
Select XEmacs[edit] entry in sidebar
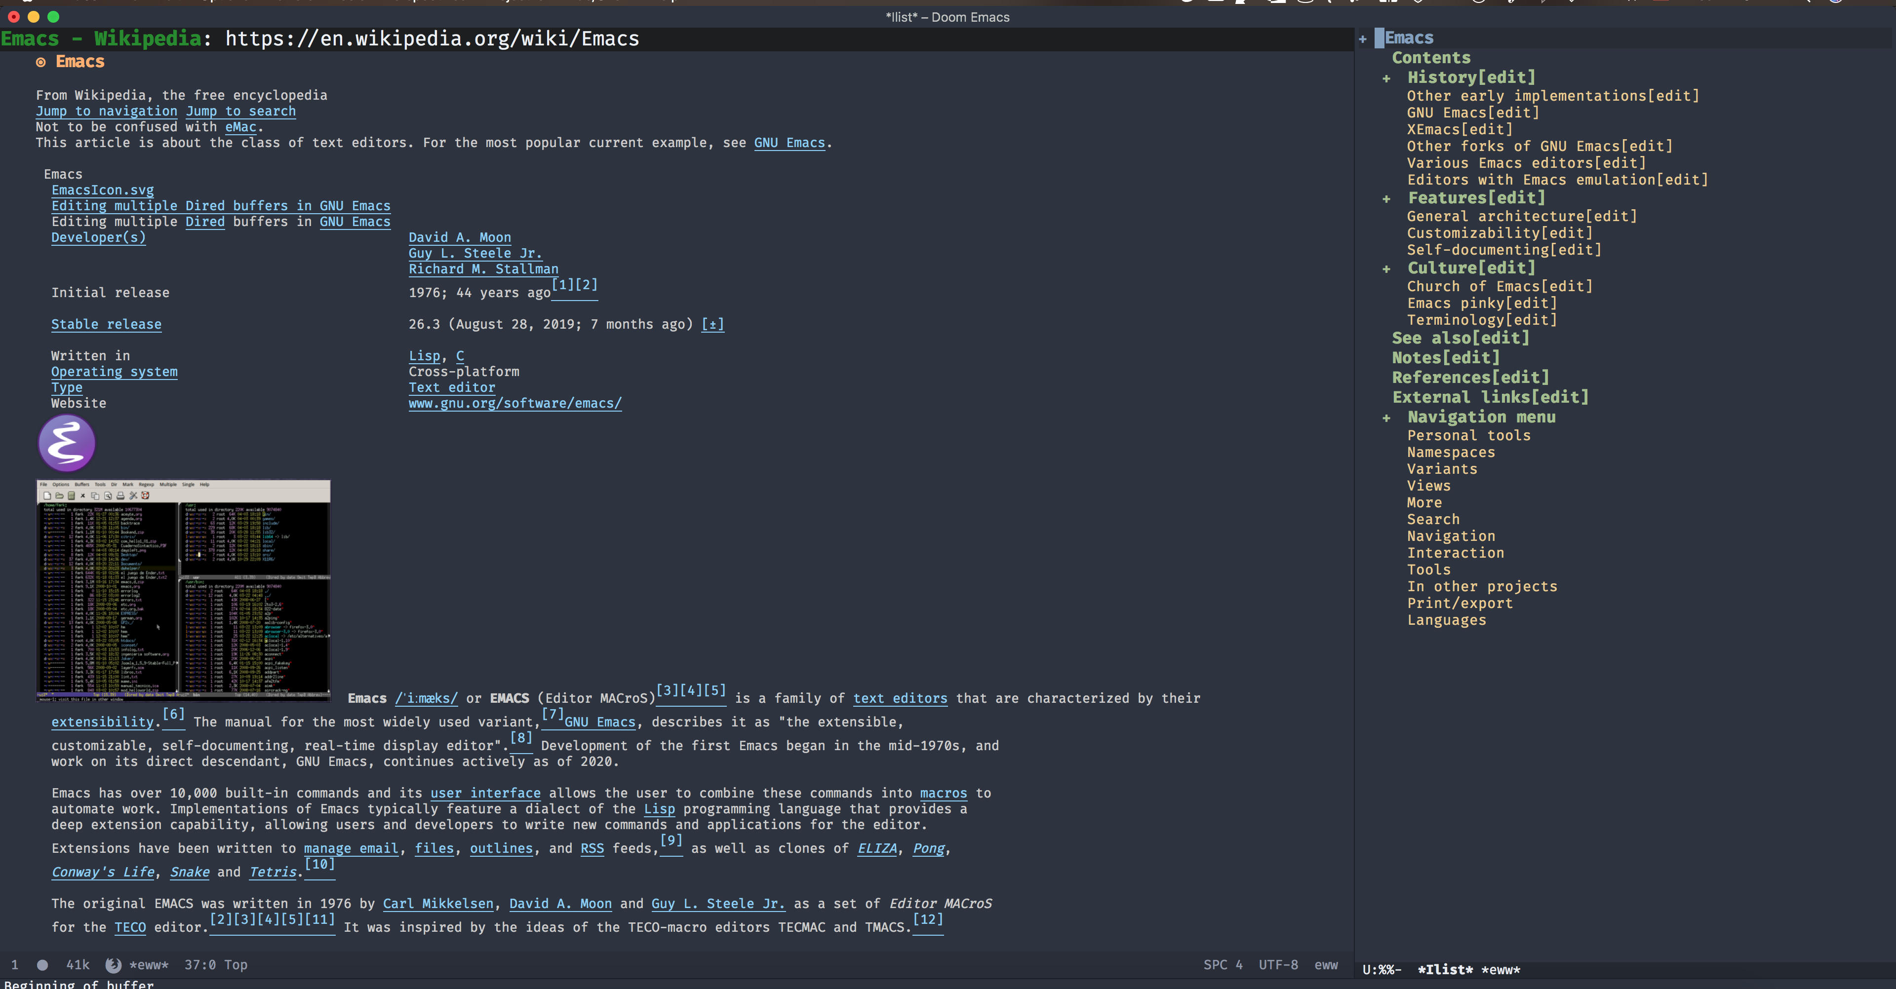(x=1460, y=129)
